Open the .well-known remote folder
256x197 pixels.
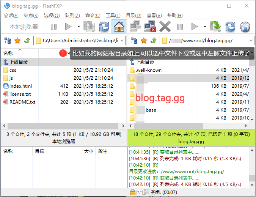149,70
